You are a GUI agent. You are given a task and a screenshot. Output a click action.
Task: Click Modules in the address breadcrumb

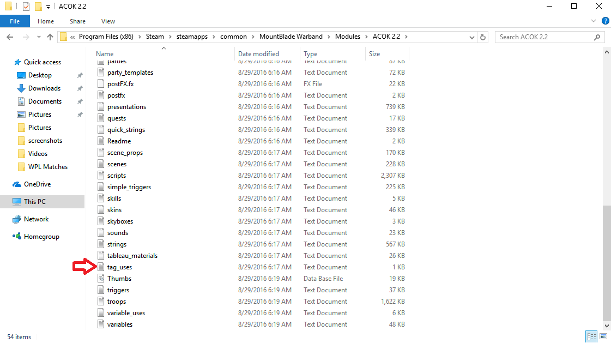(348, 37)
